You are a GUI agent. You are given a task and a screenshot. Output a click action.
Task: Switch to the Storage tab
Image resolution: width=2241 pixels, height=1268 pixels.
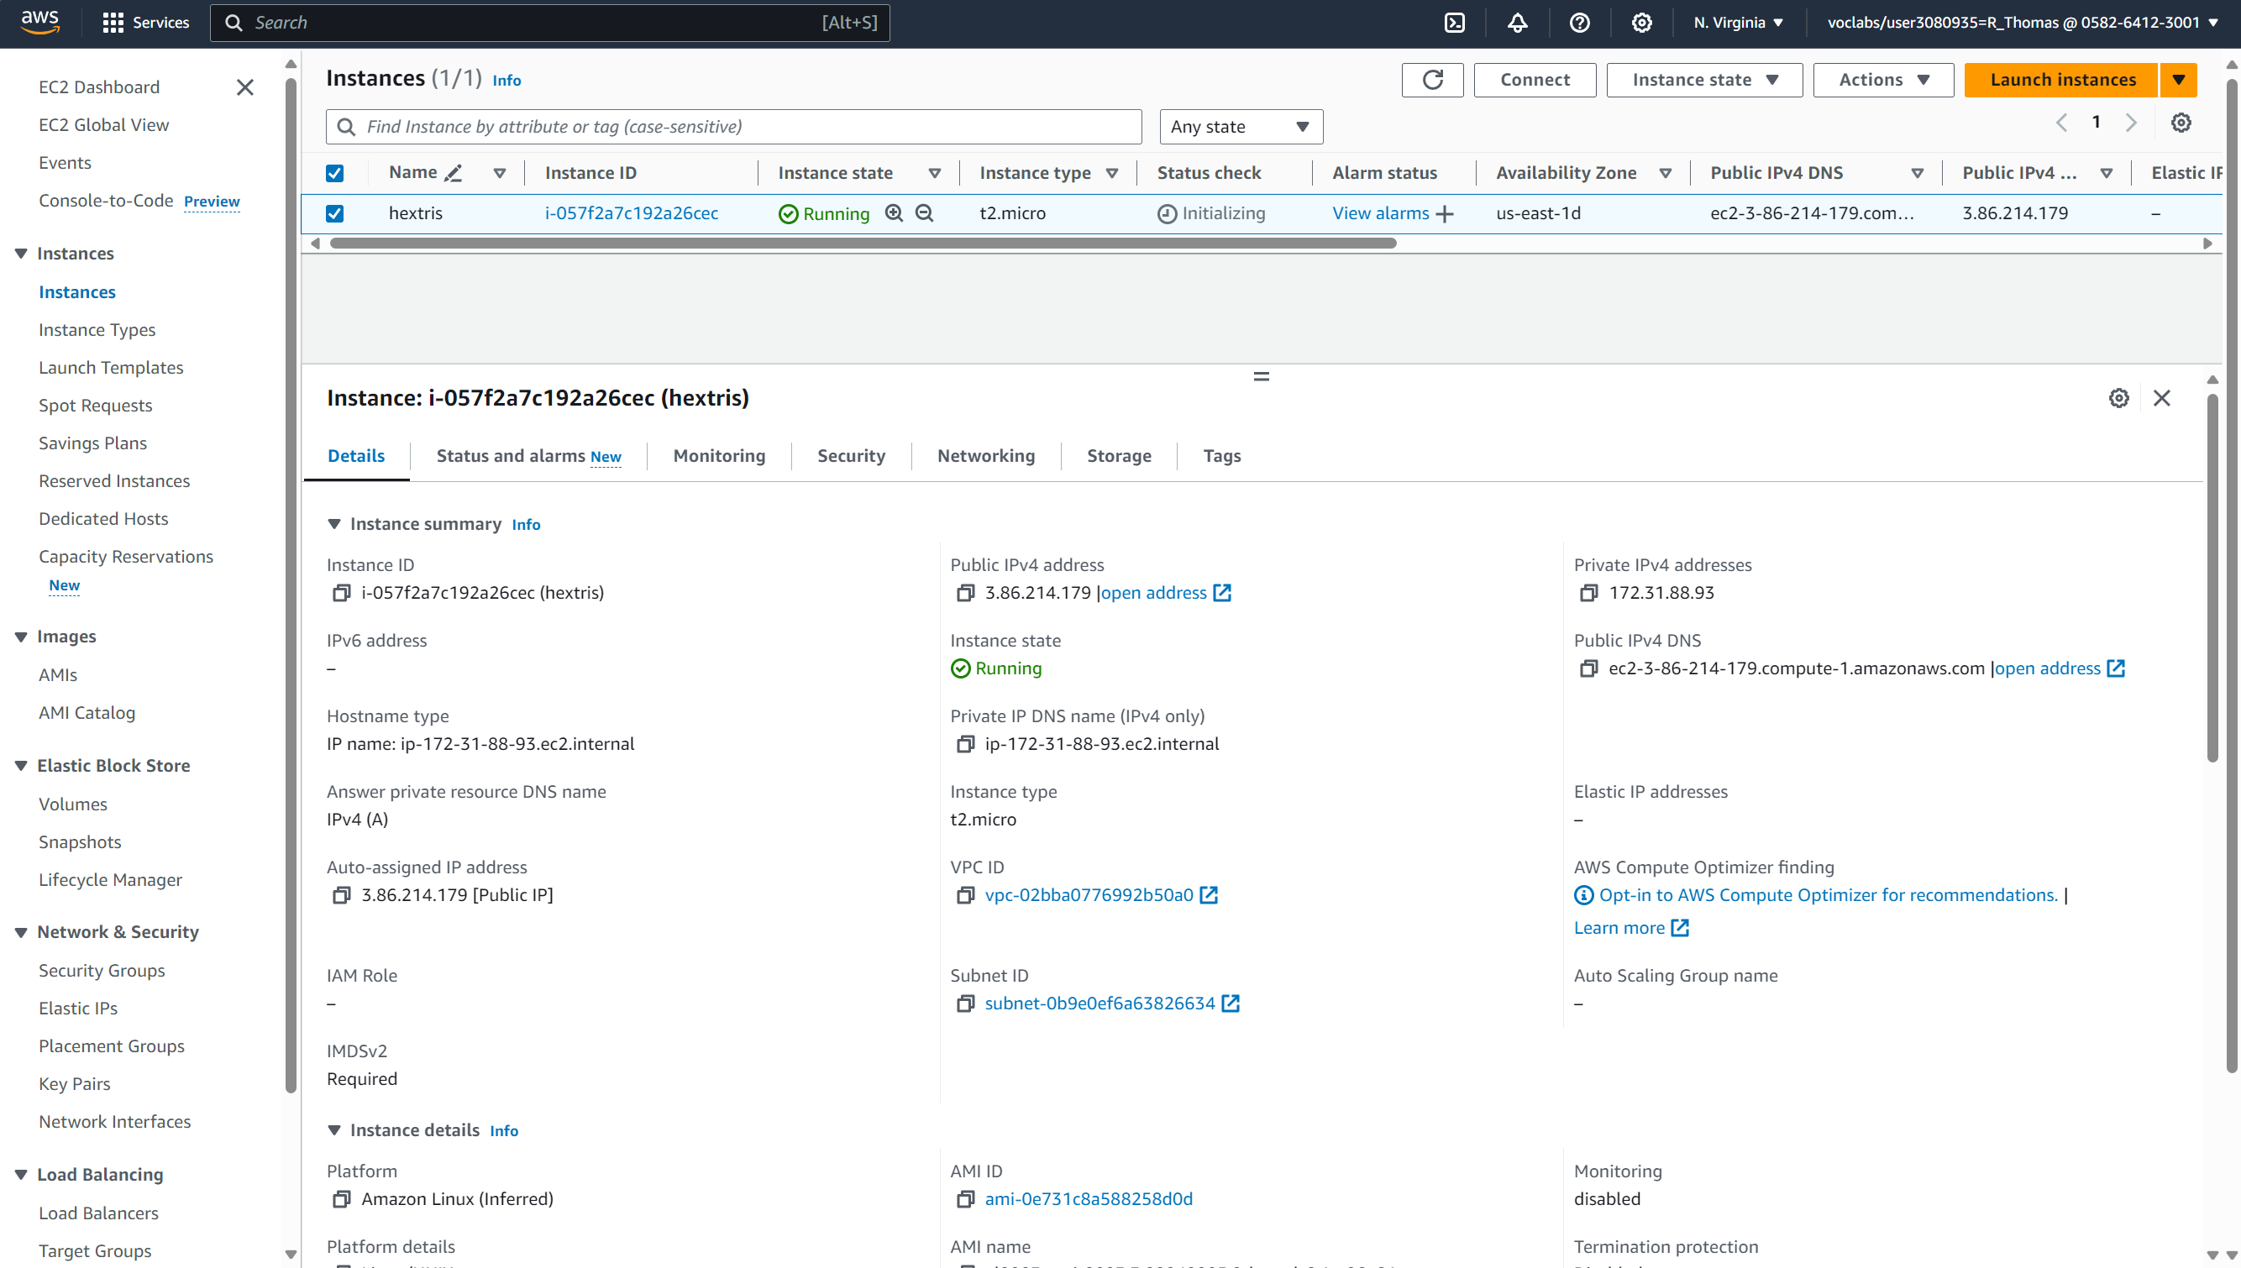click(1118, 456)
